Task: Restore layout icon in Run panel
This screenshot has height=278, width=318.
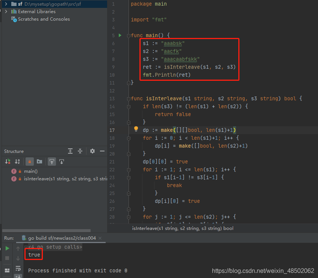Action: pyautogui.click(x=7, y=270)
